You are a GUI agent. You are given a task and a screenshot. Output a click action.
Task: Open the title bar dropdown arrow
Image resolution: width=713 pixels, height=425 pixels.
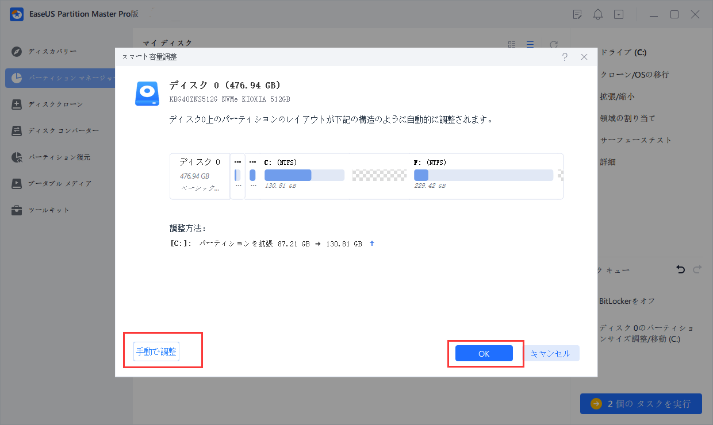619,14
